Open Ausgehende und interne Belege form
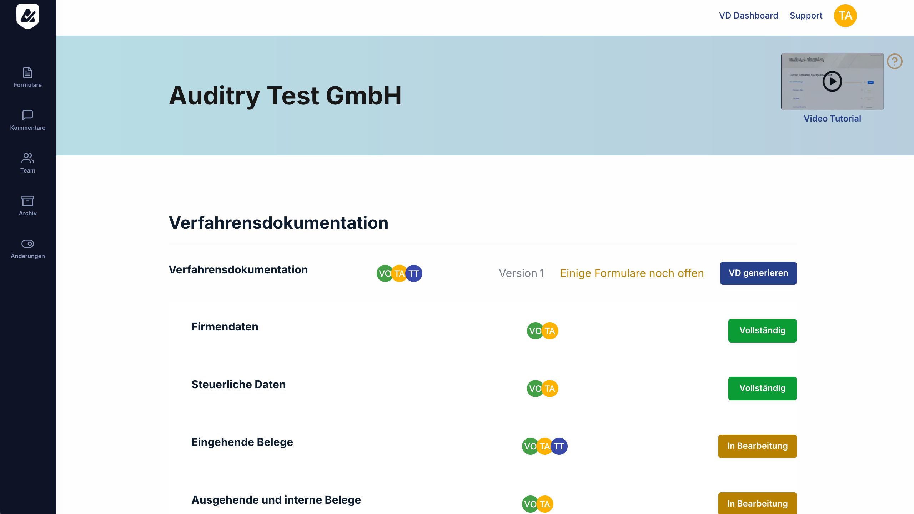The image size is (914, 514). [276, 500]
